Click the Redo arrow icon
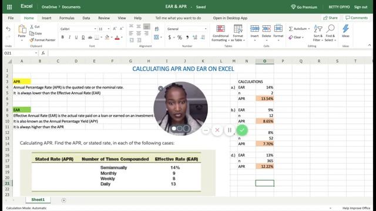Image resolution: width=376 pixels, height=211 pixels. click(x=8, y=37)
